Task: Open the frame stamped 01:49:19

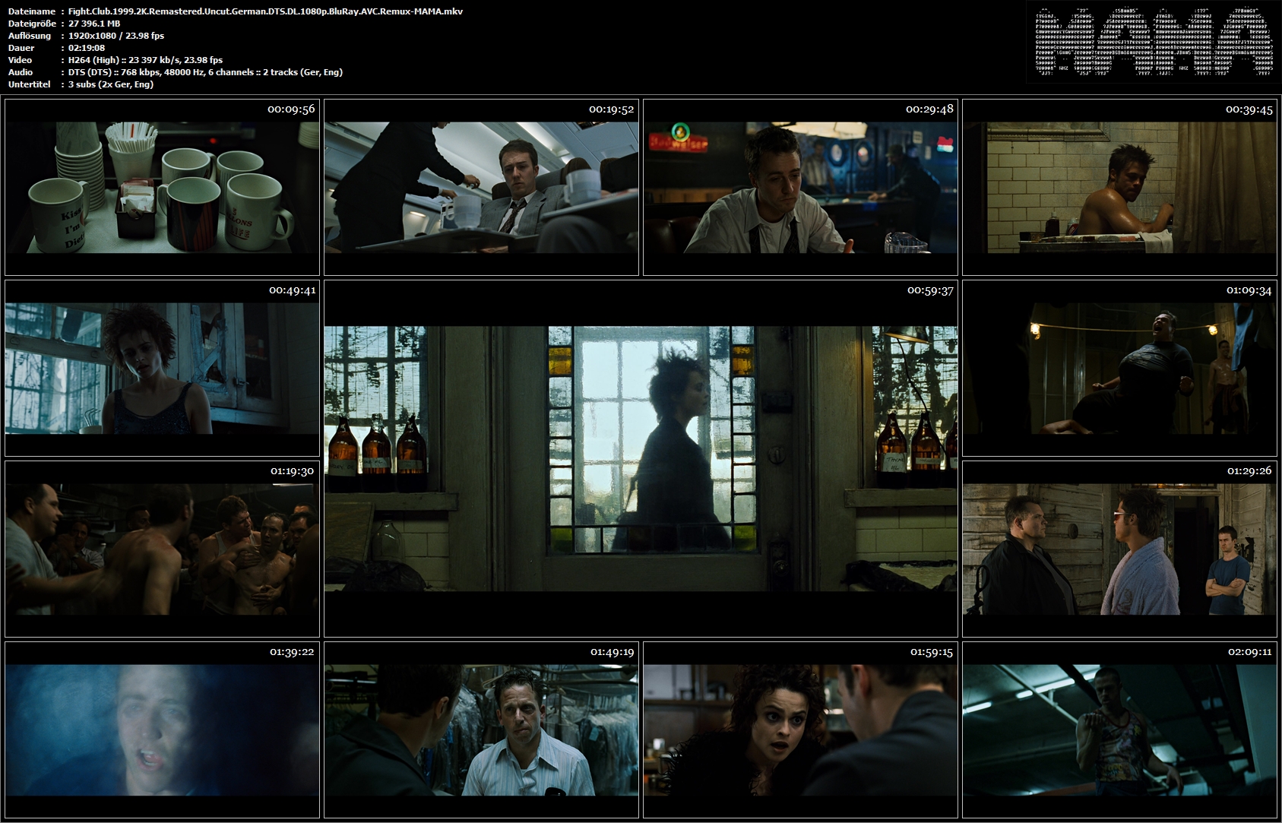Action: tap(481, 730)
